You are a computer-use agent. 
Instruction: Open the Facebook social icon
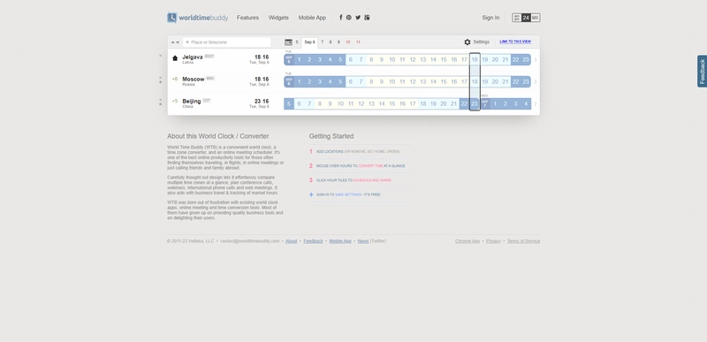coord(341,18)
